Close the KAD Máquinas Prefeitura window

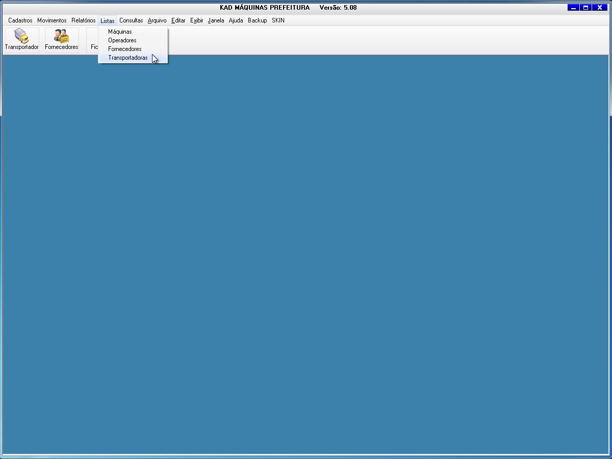(x=600, y=8)
